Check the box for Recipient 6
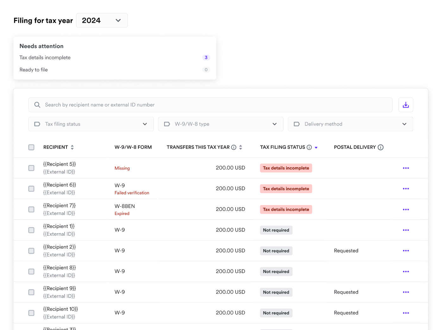The image size is (441, 330). coord(31,189)
